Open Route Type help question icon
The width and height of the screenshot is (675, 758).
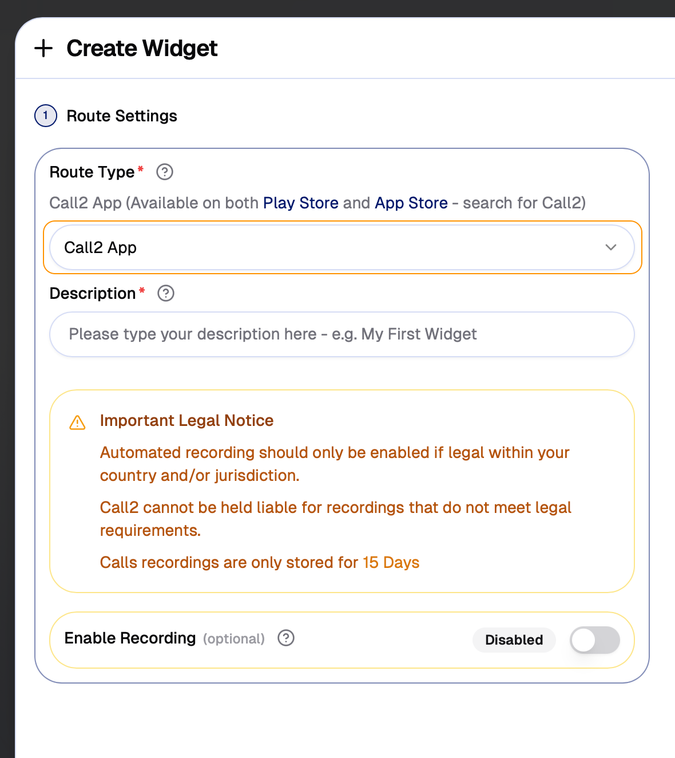pyautogui.click(x=165, y=172)
